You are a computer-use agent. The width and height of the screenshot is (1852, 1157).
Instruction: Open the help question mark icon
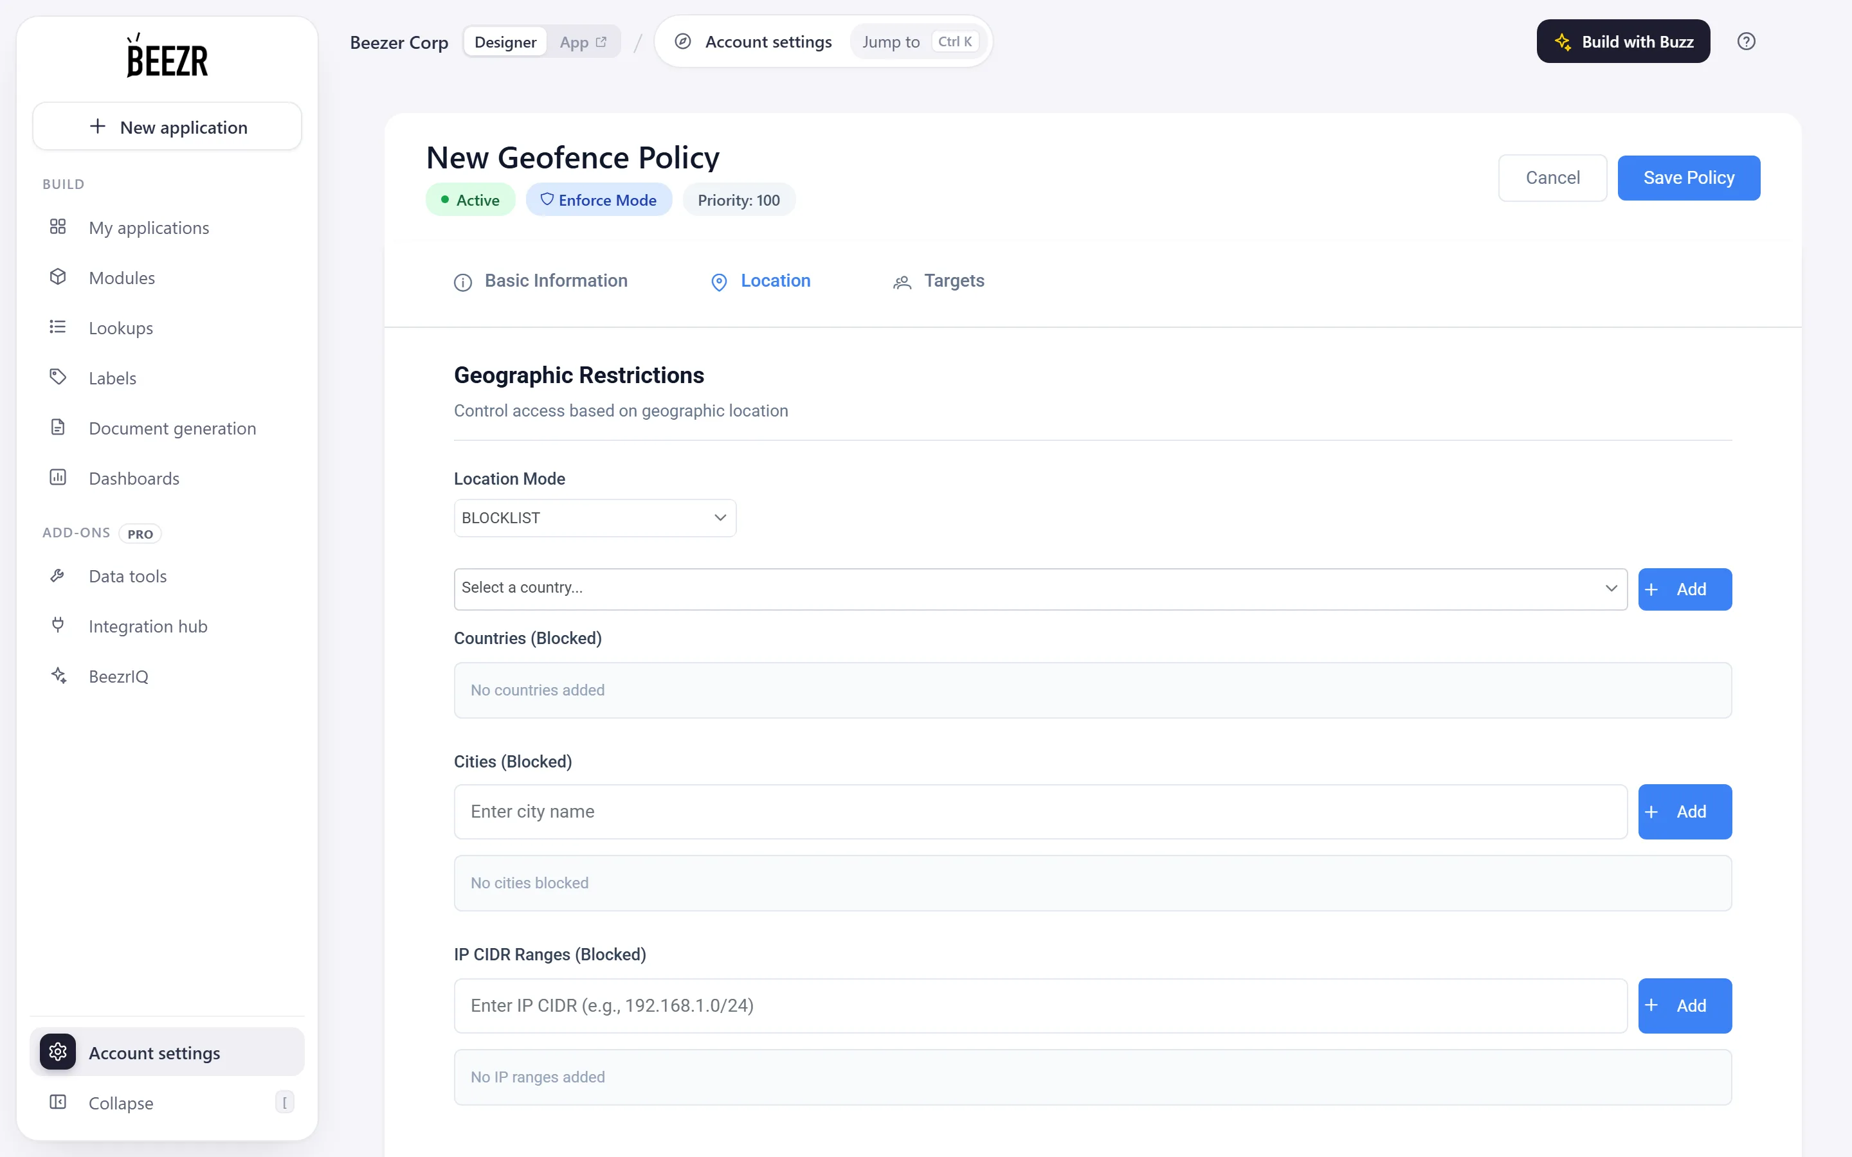point(1746,41)
